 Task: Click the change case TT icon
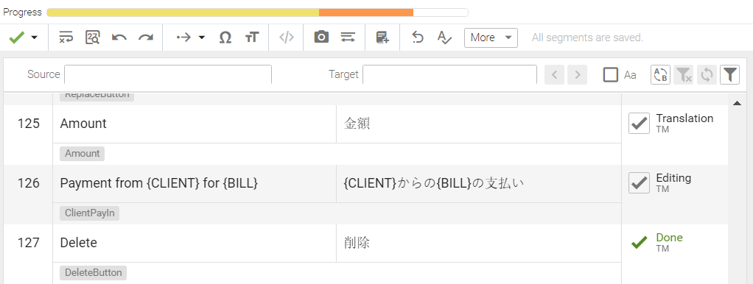tap(252, 38)
